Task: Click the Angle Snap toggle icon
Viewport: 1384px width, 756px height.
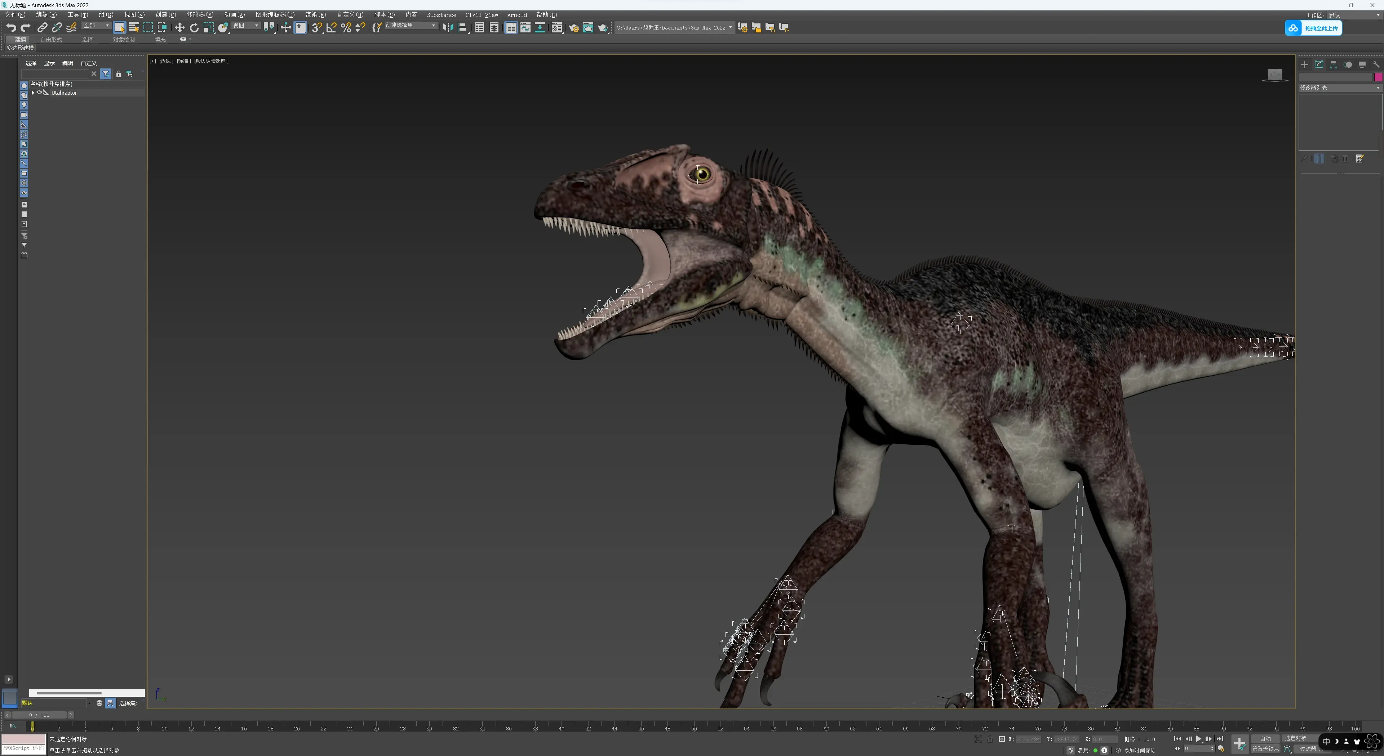Action: point(331,27)
